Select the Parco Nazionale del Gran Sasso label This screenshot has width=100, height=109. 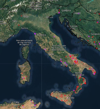click(59, 48)
